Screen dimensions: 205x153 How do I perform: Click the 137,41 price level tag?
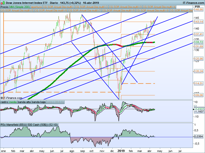tap(199, 34)
